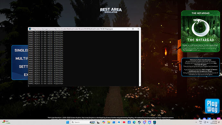Viewport: 222px width, 125px height.
Task: Click the SINGLEPLAYER menu button
Action: click(x=21, y=50)
